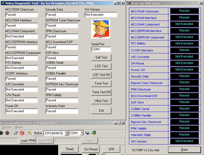Click SW Reset status cell in Self Tests list
204x155 pixels.
(x=184, y=63)
